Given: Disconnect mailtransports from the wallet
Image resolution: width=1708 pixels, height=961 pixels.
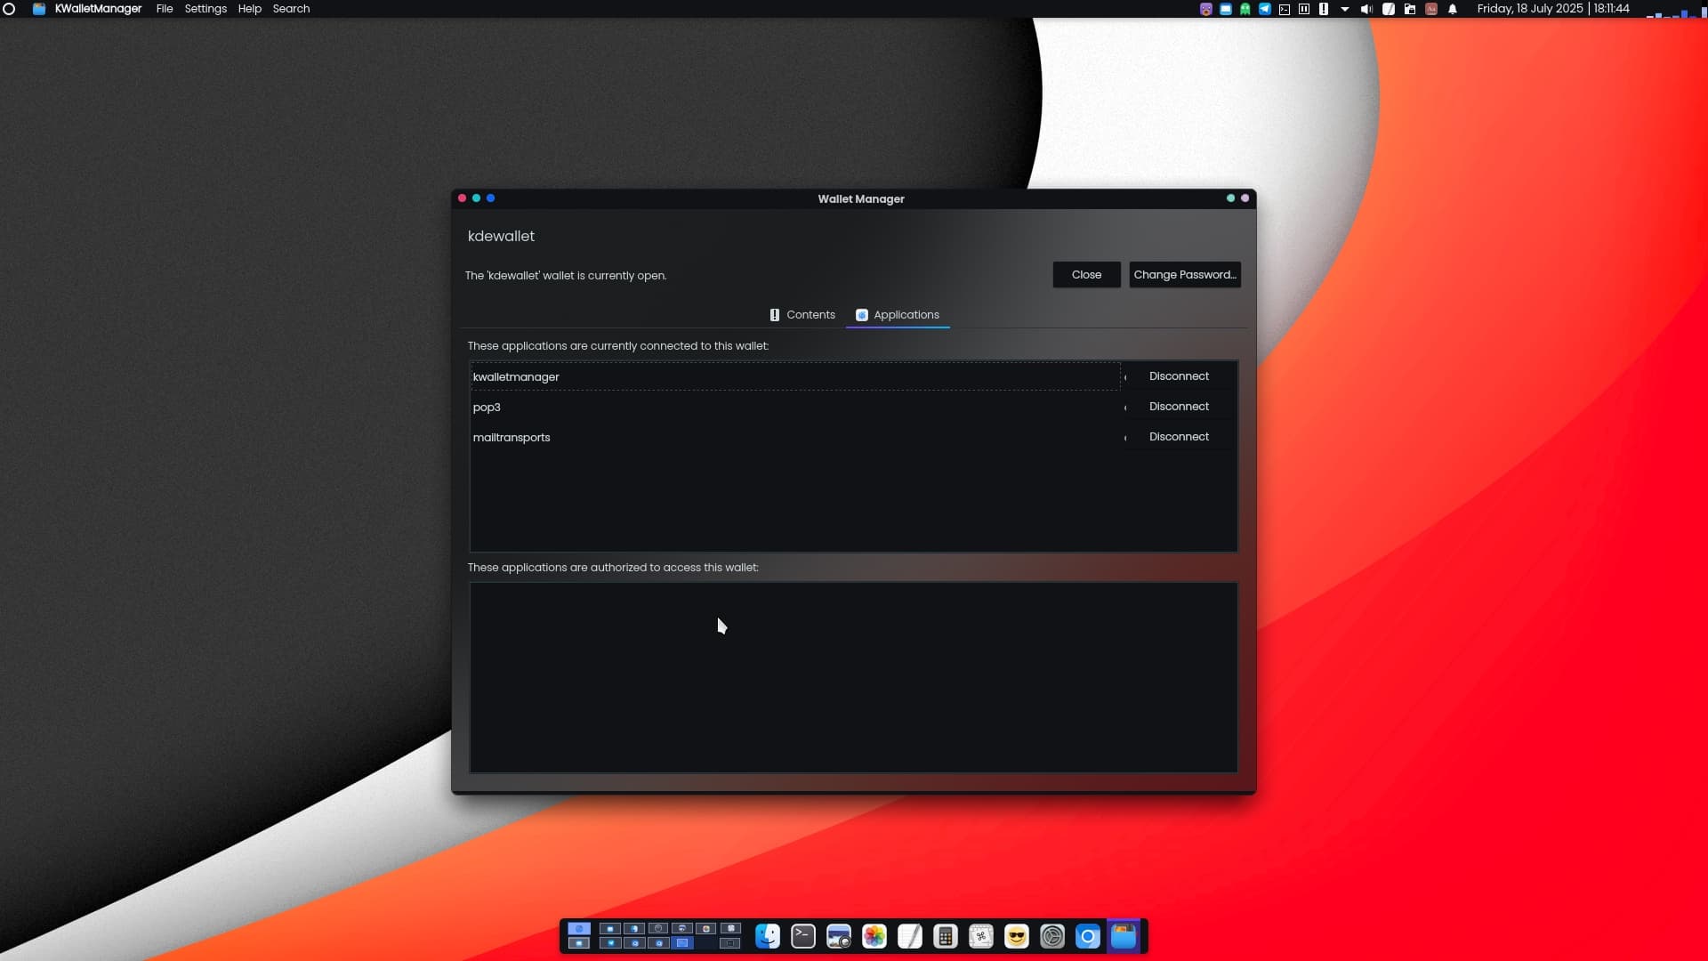Looking at the screenshot, I should 1179,437.
